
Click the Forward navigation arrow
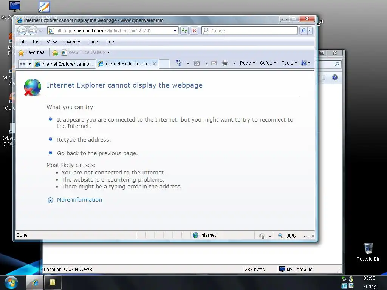coord(33,31)
